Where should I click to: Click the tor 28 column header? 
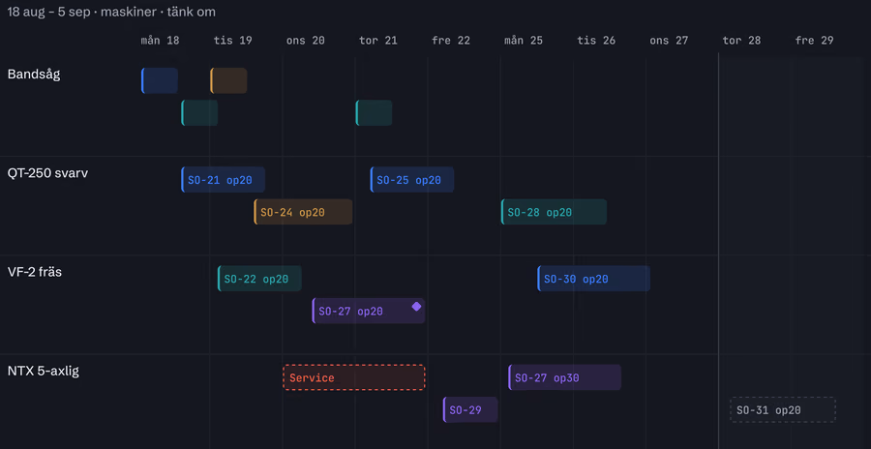[741, 41]
